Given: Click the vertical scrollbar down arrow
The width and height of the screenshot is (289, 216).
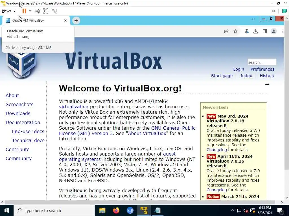Looking at the screenshot, I should tap(286, 198).
